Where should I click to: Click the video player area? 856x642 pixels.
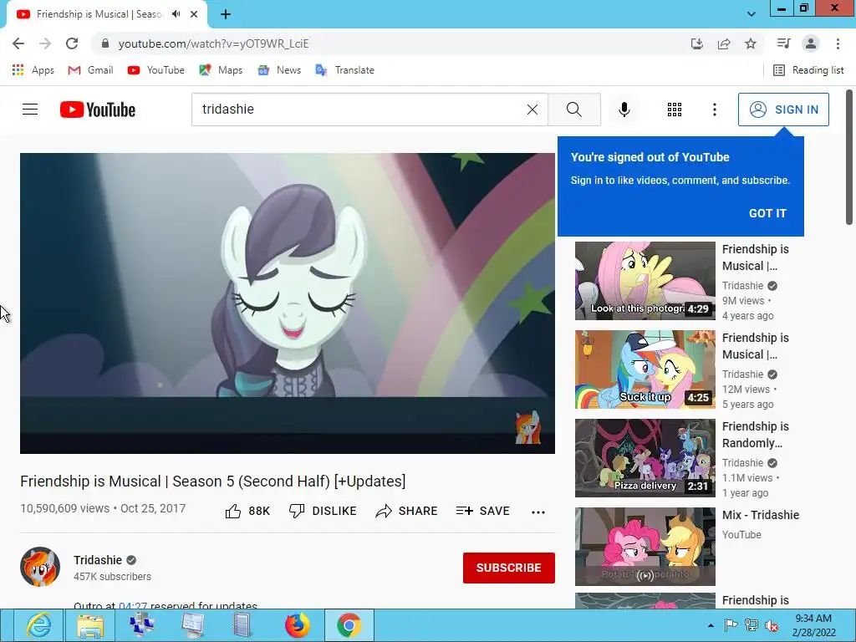coord(288,303)
